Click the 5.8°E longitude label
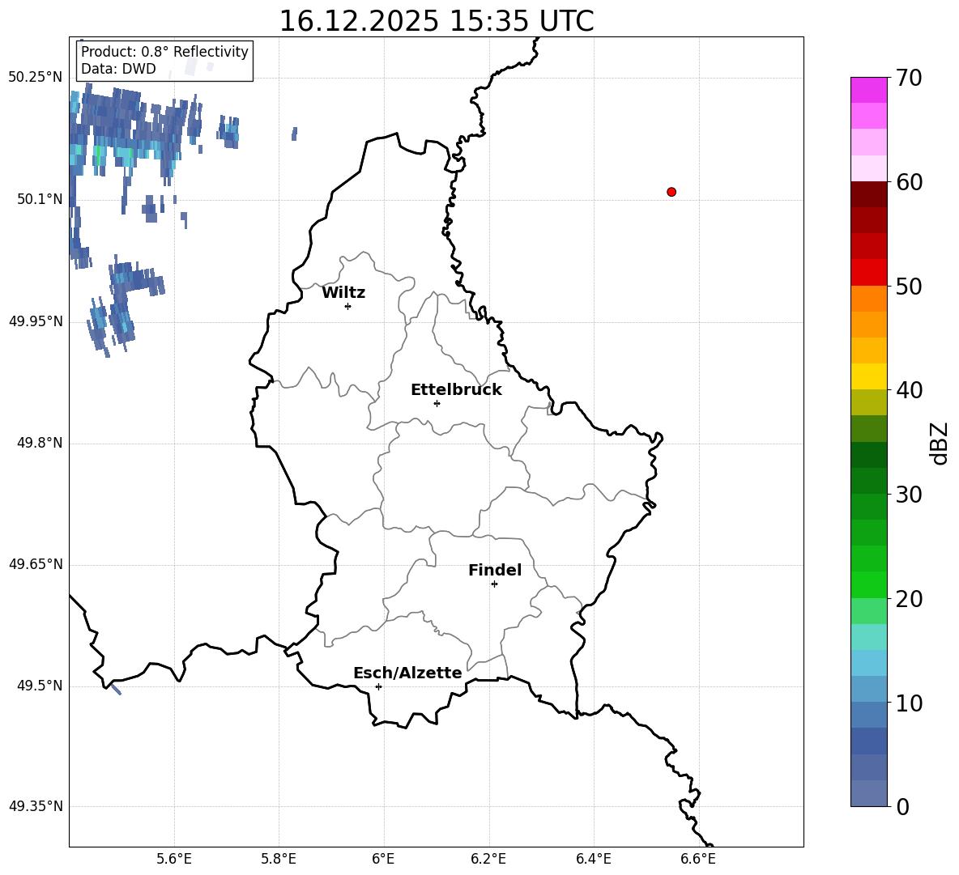The width and height of the screenshot is (959, 875). (279, 859)
